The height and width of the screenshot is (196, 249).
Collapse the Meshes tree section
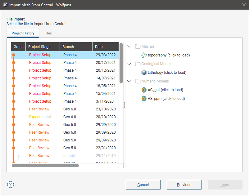[x=129, y=47]
